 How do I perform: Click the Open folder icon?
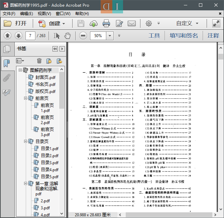pyautogui.click(x=8, y=23)
